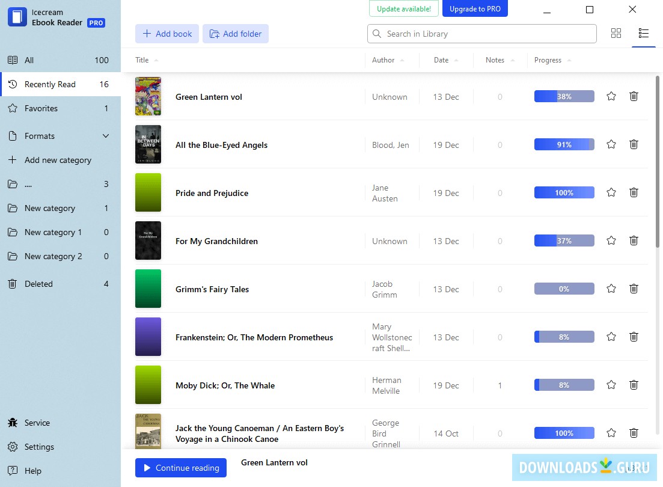Add Grimm's Fairy Tales to favorites
663x487 pixels.
coord(611,289)
